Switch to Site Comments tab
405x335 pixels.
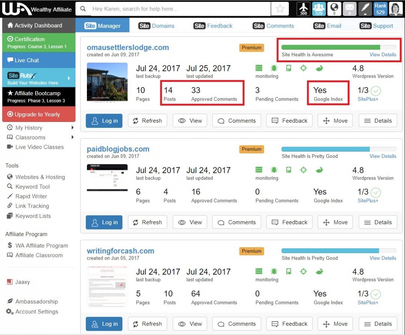(x=273, y=26)
